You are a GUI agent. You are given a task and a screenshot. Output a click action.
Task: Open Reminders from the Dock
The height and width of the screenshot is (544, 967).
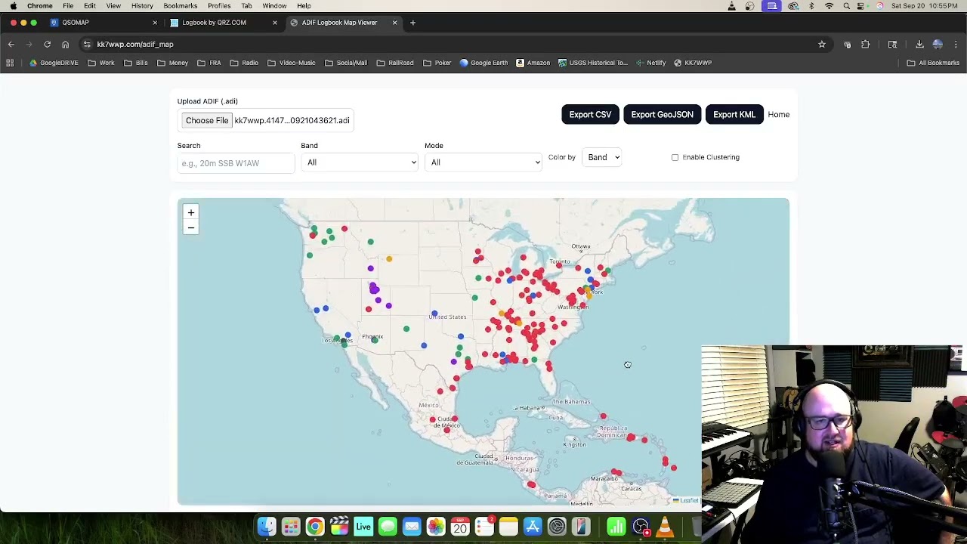484,527
